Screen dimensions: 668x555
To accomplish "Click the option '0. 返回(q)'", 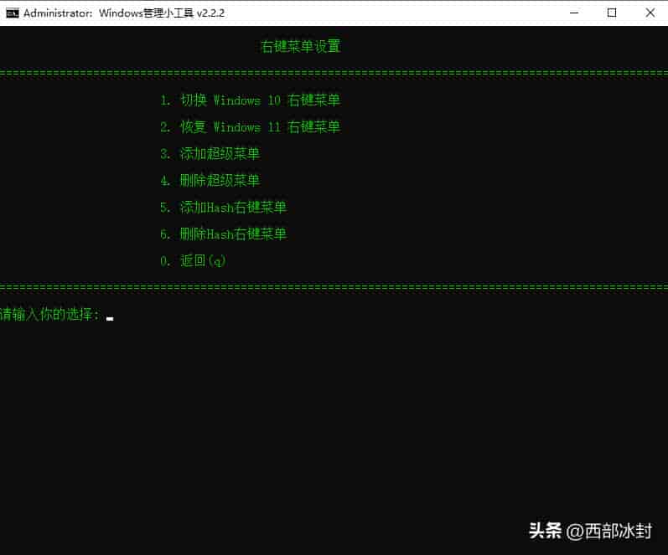I will click(x=193, y=260).
